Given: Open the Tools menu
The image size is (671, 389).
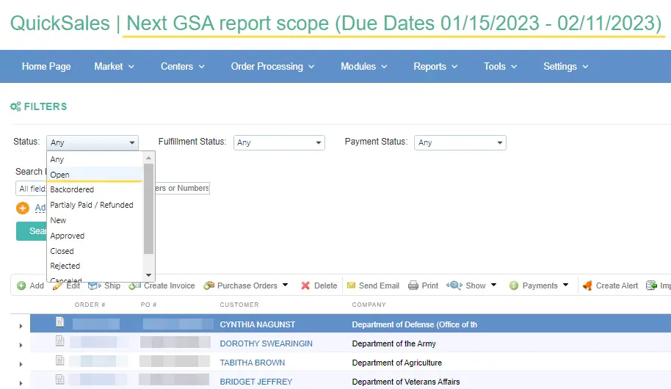Looking at the screenshot, I should (x=500, y=66).
